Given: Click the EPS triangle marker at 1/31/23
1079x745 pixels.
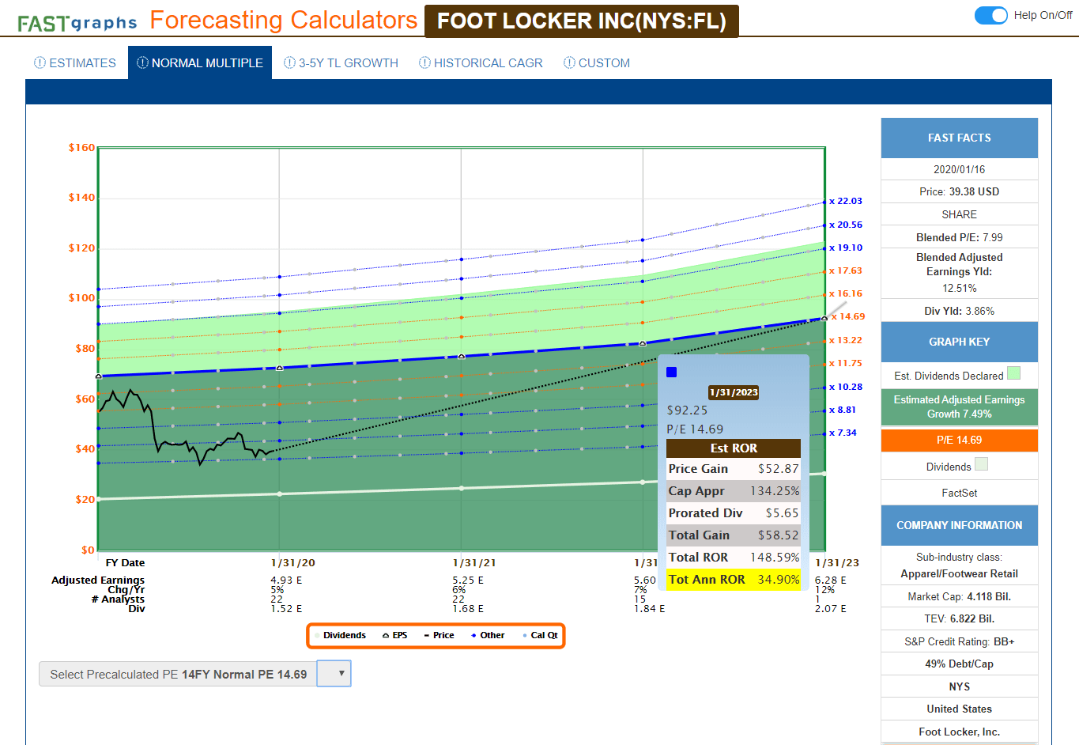Looking at the screenshot, I should pyautogui.click(x=824, y=318).
